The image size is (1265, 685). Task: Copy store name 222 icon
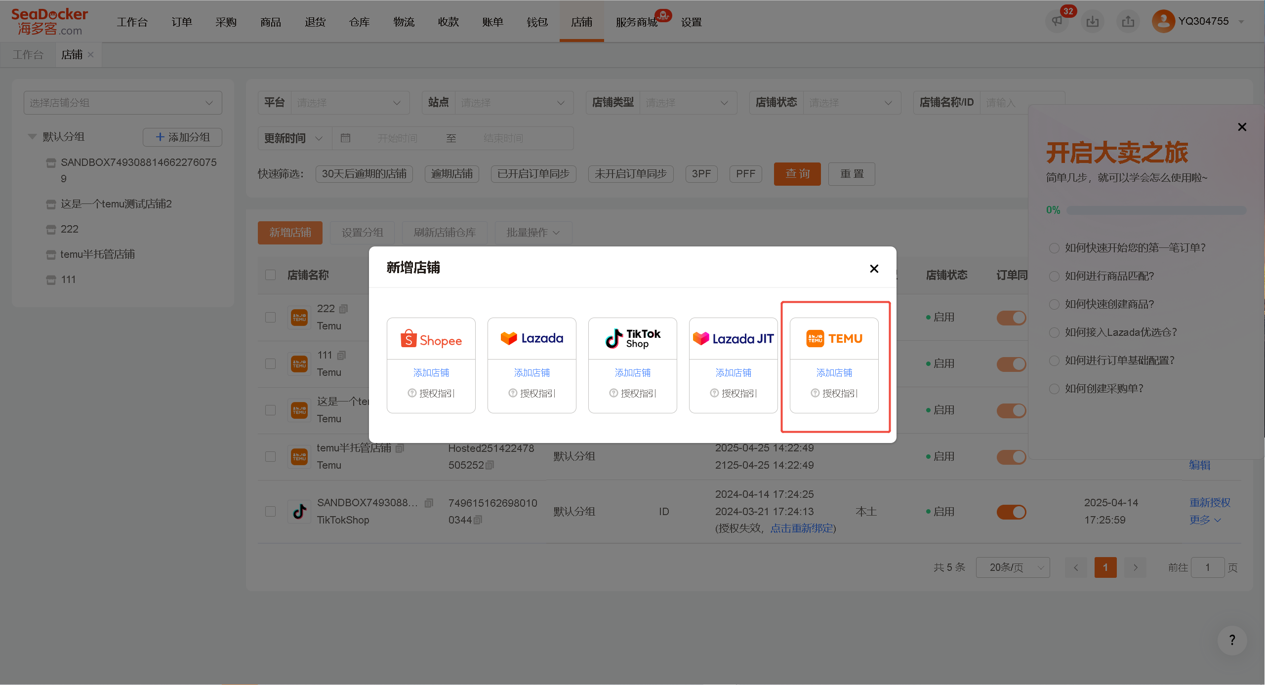point(344,309)
